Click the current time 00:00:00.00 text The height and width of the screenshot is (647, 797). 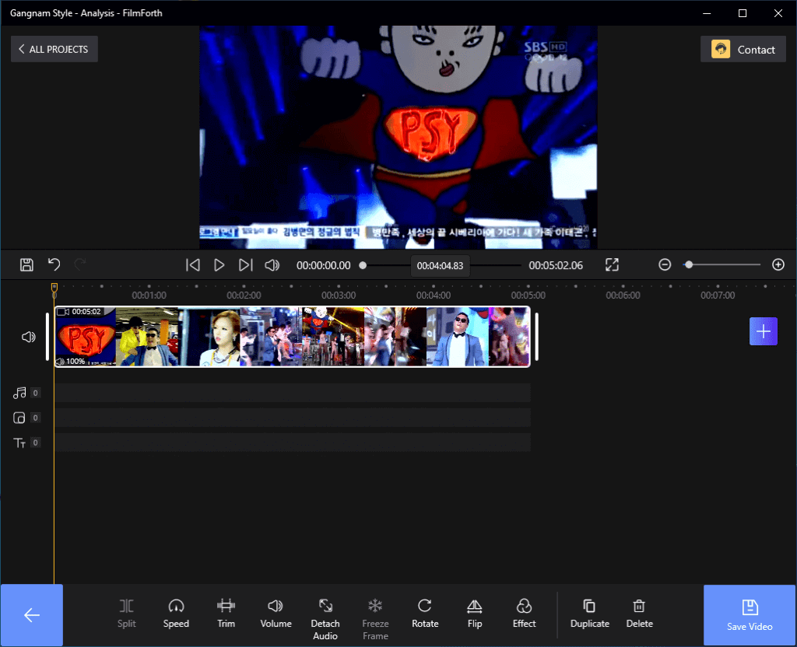tap(323, 265)
